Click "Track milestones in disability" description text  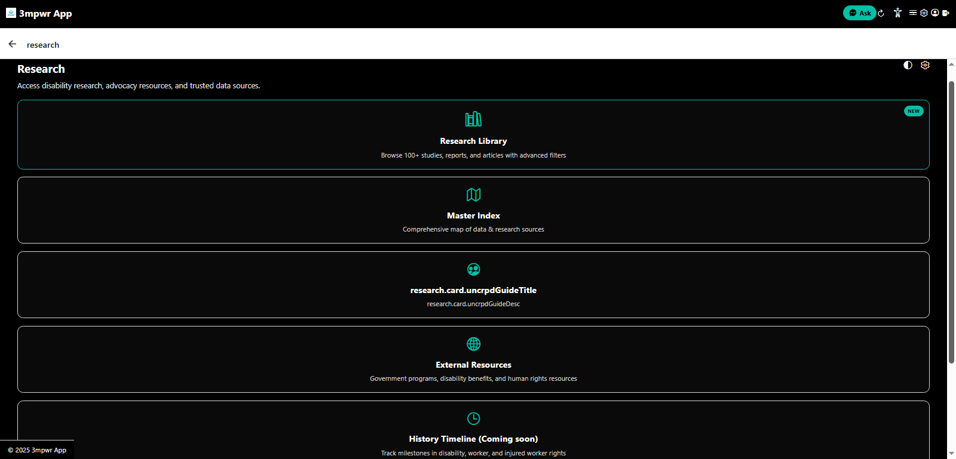pos(473,453)
